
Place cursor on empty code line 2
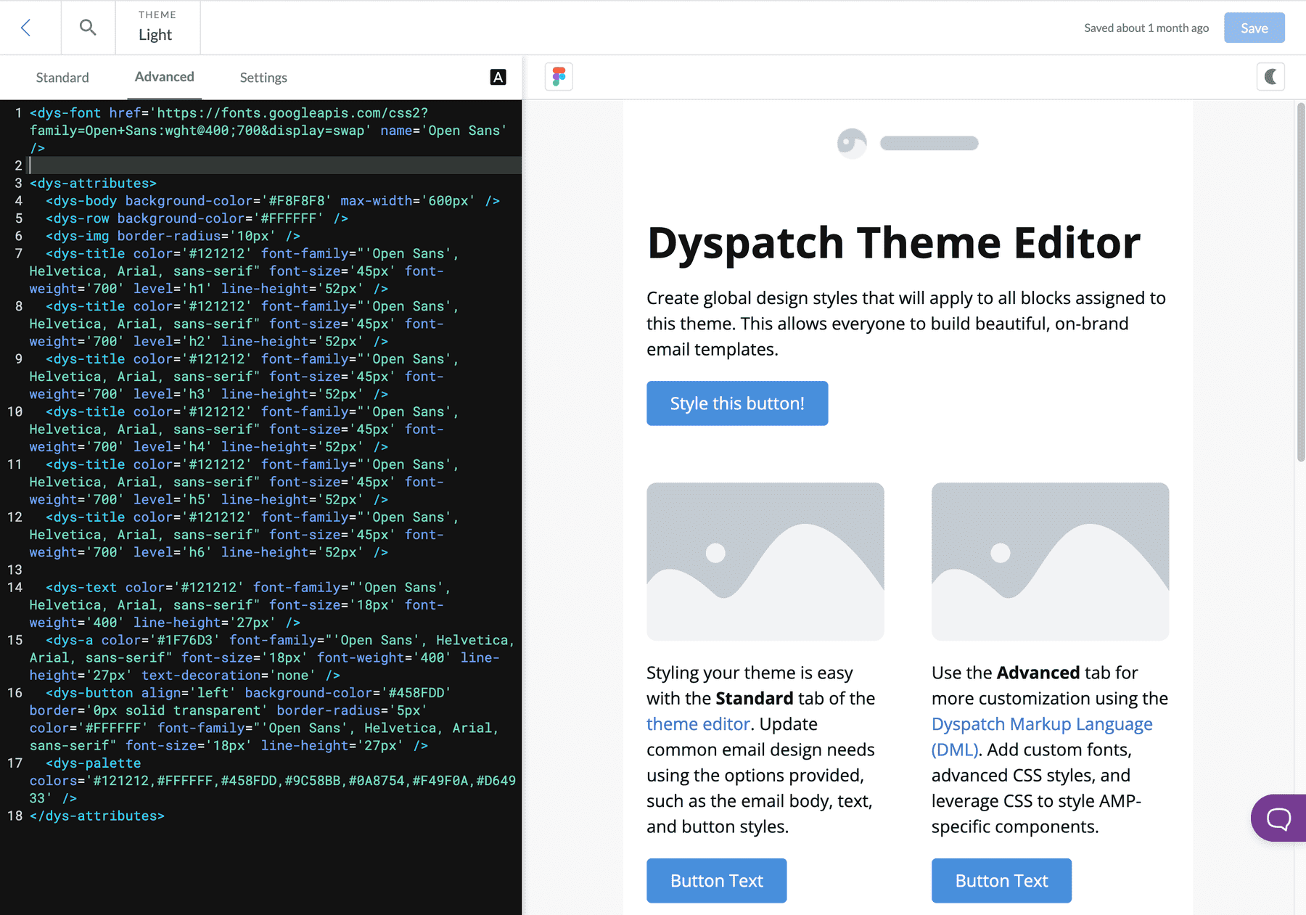click(x=275, y=165)
